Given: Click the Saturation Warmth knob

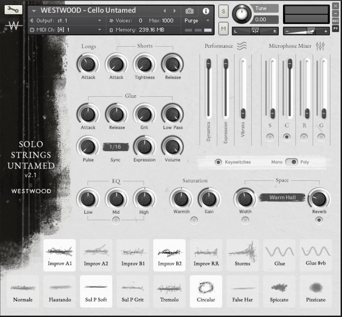Looking at the screenshot, I should [x=181, y=199].
